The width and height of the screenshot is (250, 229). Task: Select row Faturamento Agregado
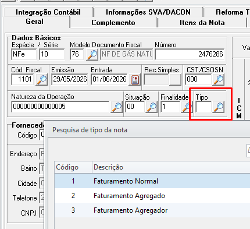152,196
